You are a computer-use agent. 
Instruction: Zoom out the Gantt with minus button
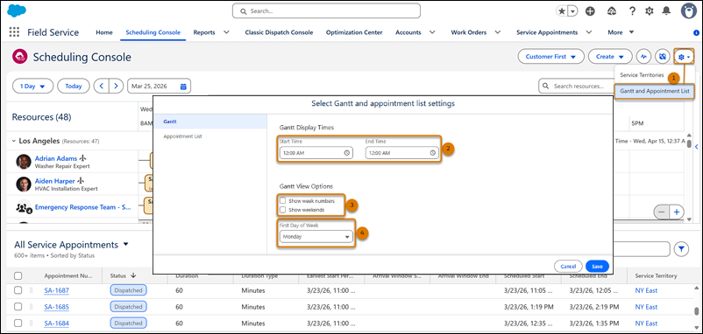(x=662, y=212)
